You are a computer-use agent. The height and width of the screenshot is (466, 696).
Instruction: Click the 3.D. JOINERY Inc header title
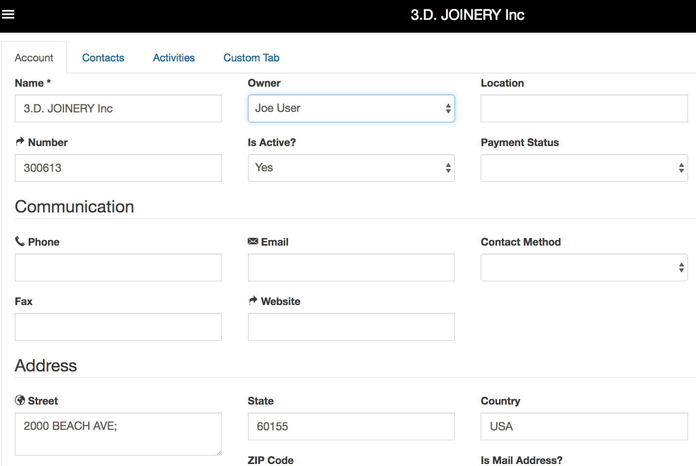point(467,15)
